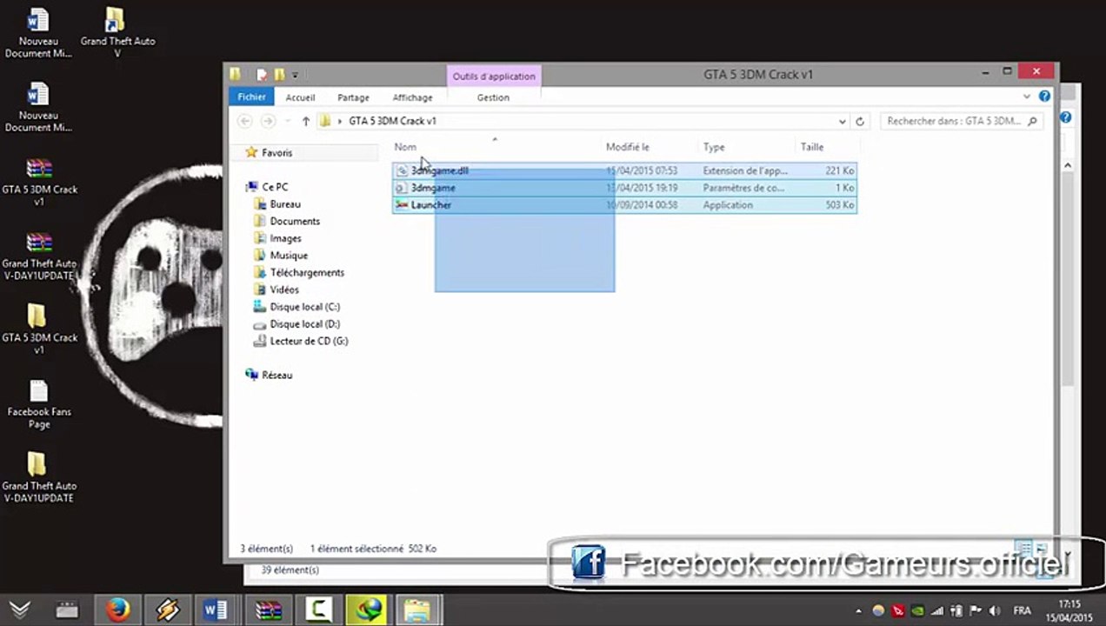Click background window scrollbar up arrow

click(1069, 165)
